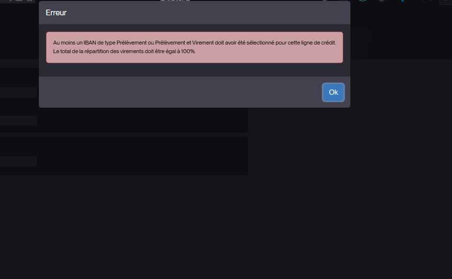Click the words "Au moins un" in the message
452x279 pixels.
(x=68, y=43)
